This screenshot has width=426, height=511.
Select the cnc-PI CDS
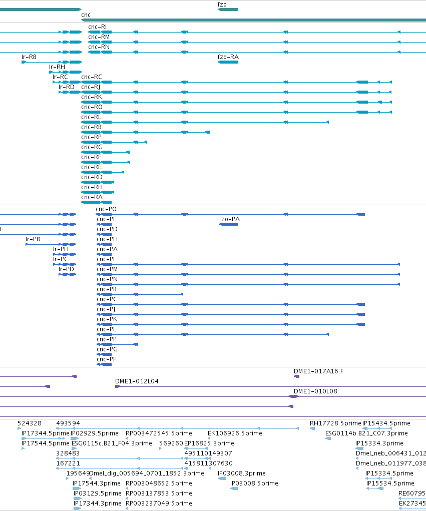[x=106, y=259]
